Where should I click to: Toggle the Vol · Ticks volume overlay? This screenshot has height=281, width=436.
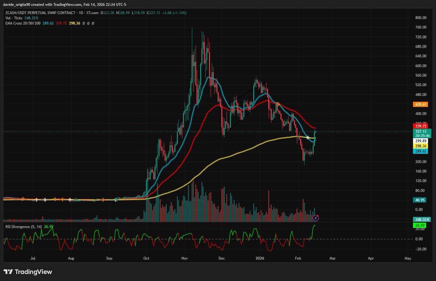tap(15, 17)
